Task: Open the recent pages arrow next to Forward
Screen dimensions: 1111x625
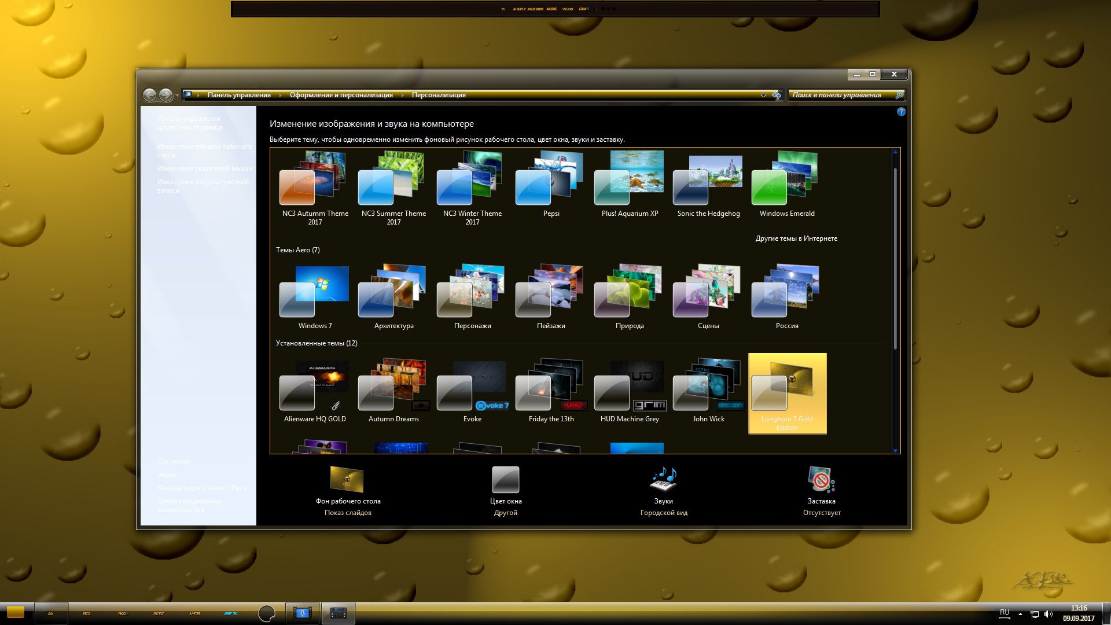Action: coord(177,95)
